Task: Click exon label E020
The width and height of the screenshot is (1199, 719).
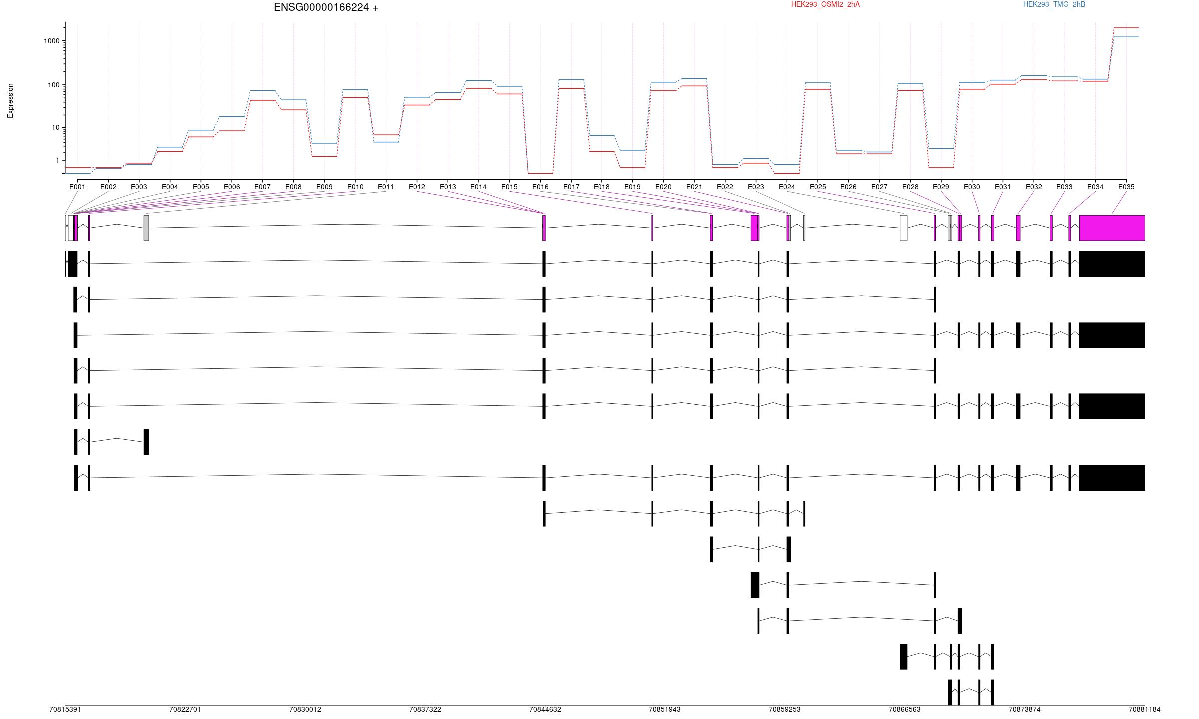Action: [663, 187]
